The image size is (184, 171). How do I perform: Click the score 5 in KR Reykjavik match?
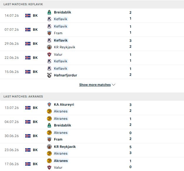(x=130, y=147)
